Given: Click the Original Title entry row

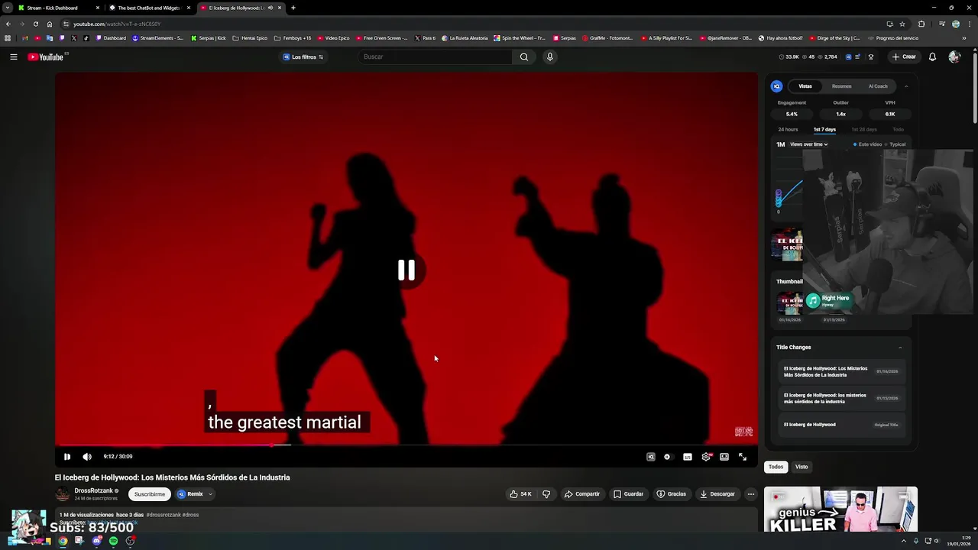Looking at the screenshot, I should pos(840,425).
